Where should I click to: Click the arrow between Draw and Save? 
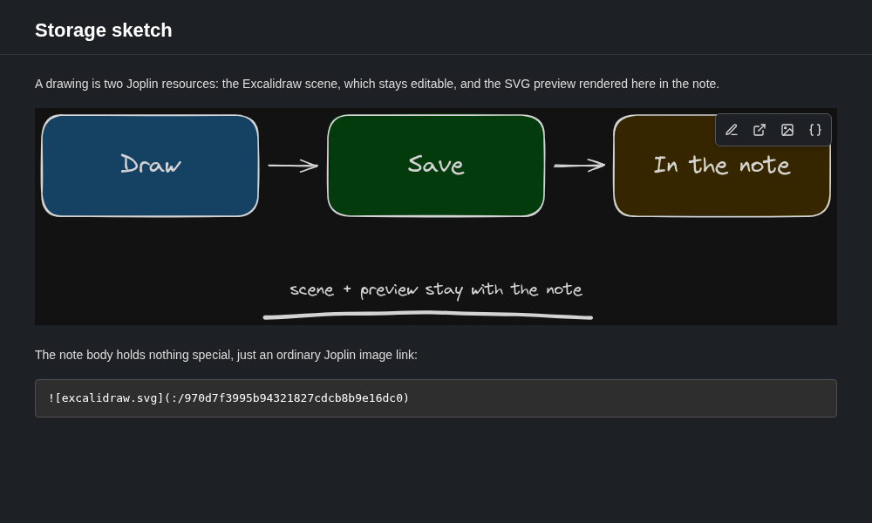click(293, 166)
